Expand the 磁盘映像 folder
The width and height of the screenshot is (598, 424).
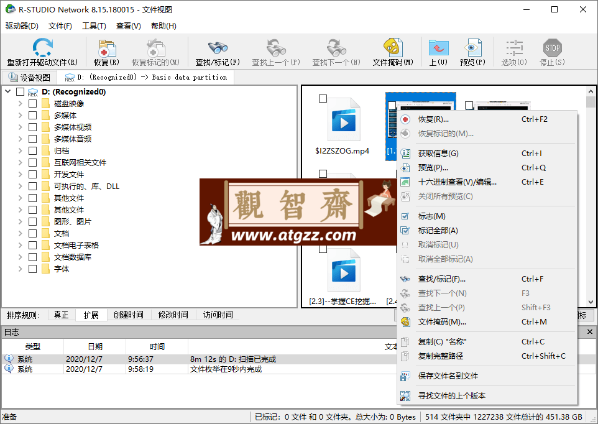click(21, 103)
